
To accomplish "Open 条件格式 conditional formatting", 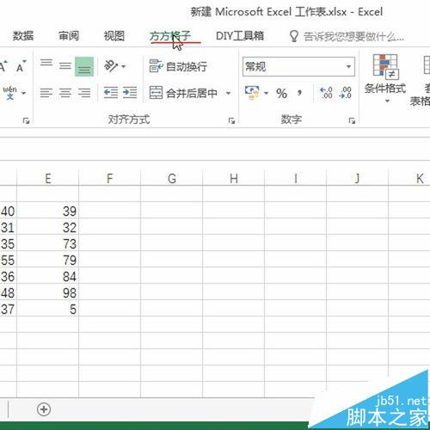I will (385, 78).
